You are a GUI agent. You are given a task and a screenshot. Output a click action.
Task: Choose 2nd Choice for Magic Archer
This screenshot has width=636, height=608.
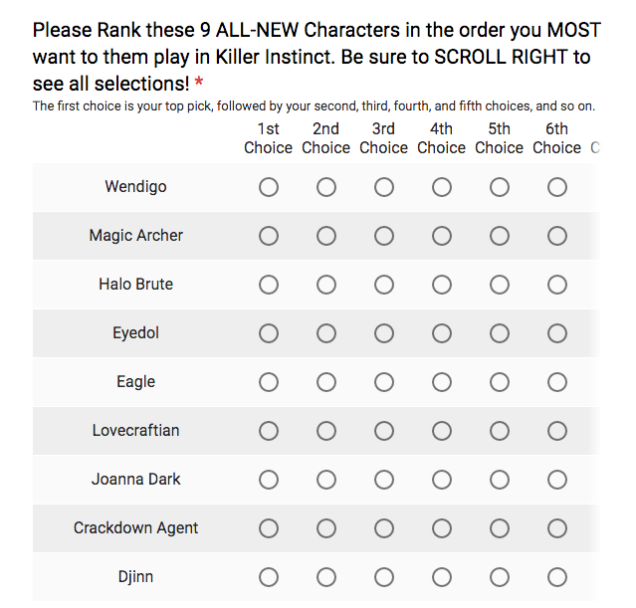click(x=326, y=236)
